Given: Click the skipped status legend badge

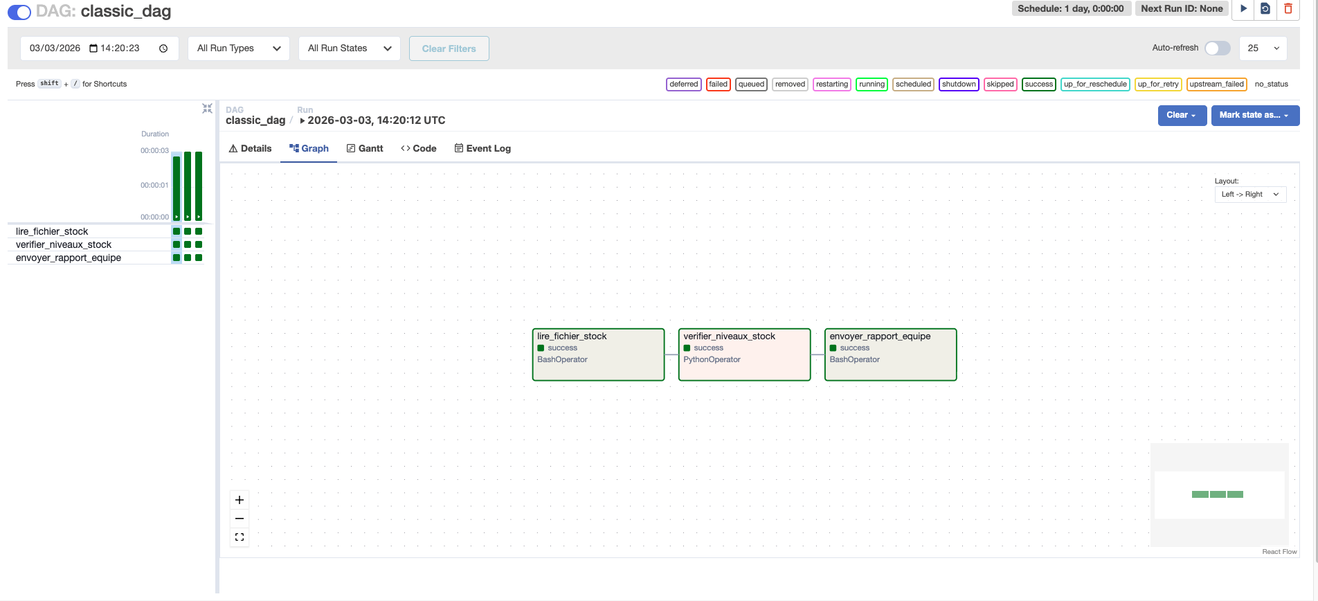Looking at the screenshot, I should pyautogui.click(x=1000, y=84).
